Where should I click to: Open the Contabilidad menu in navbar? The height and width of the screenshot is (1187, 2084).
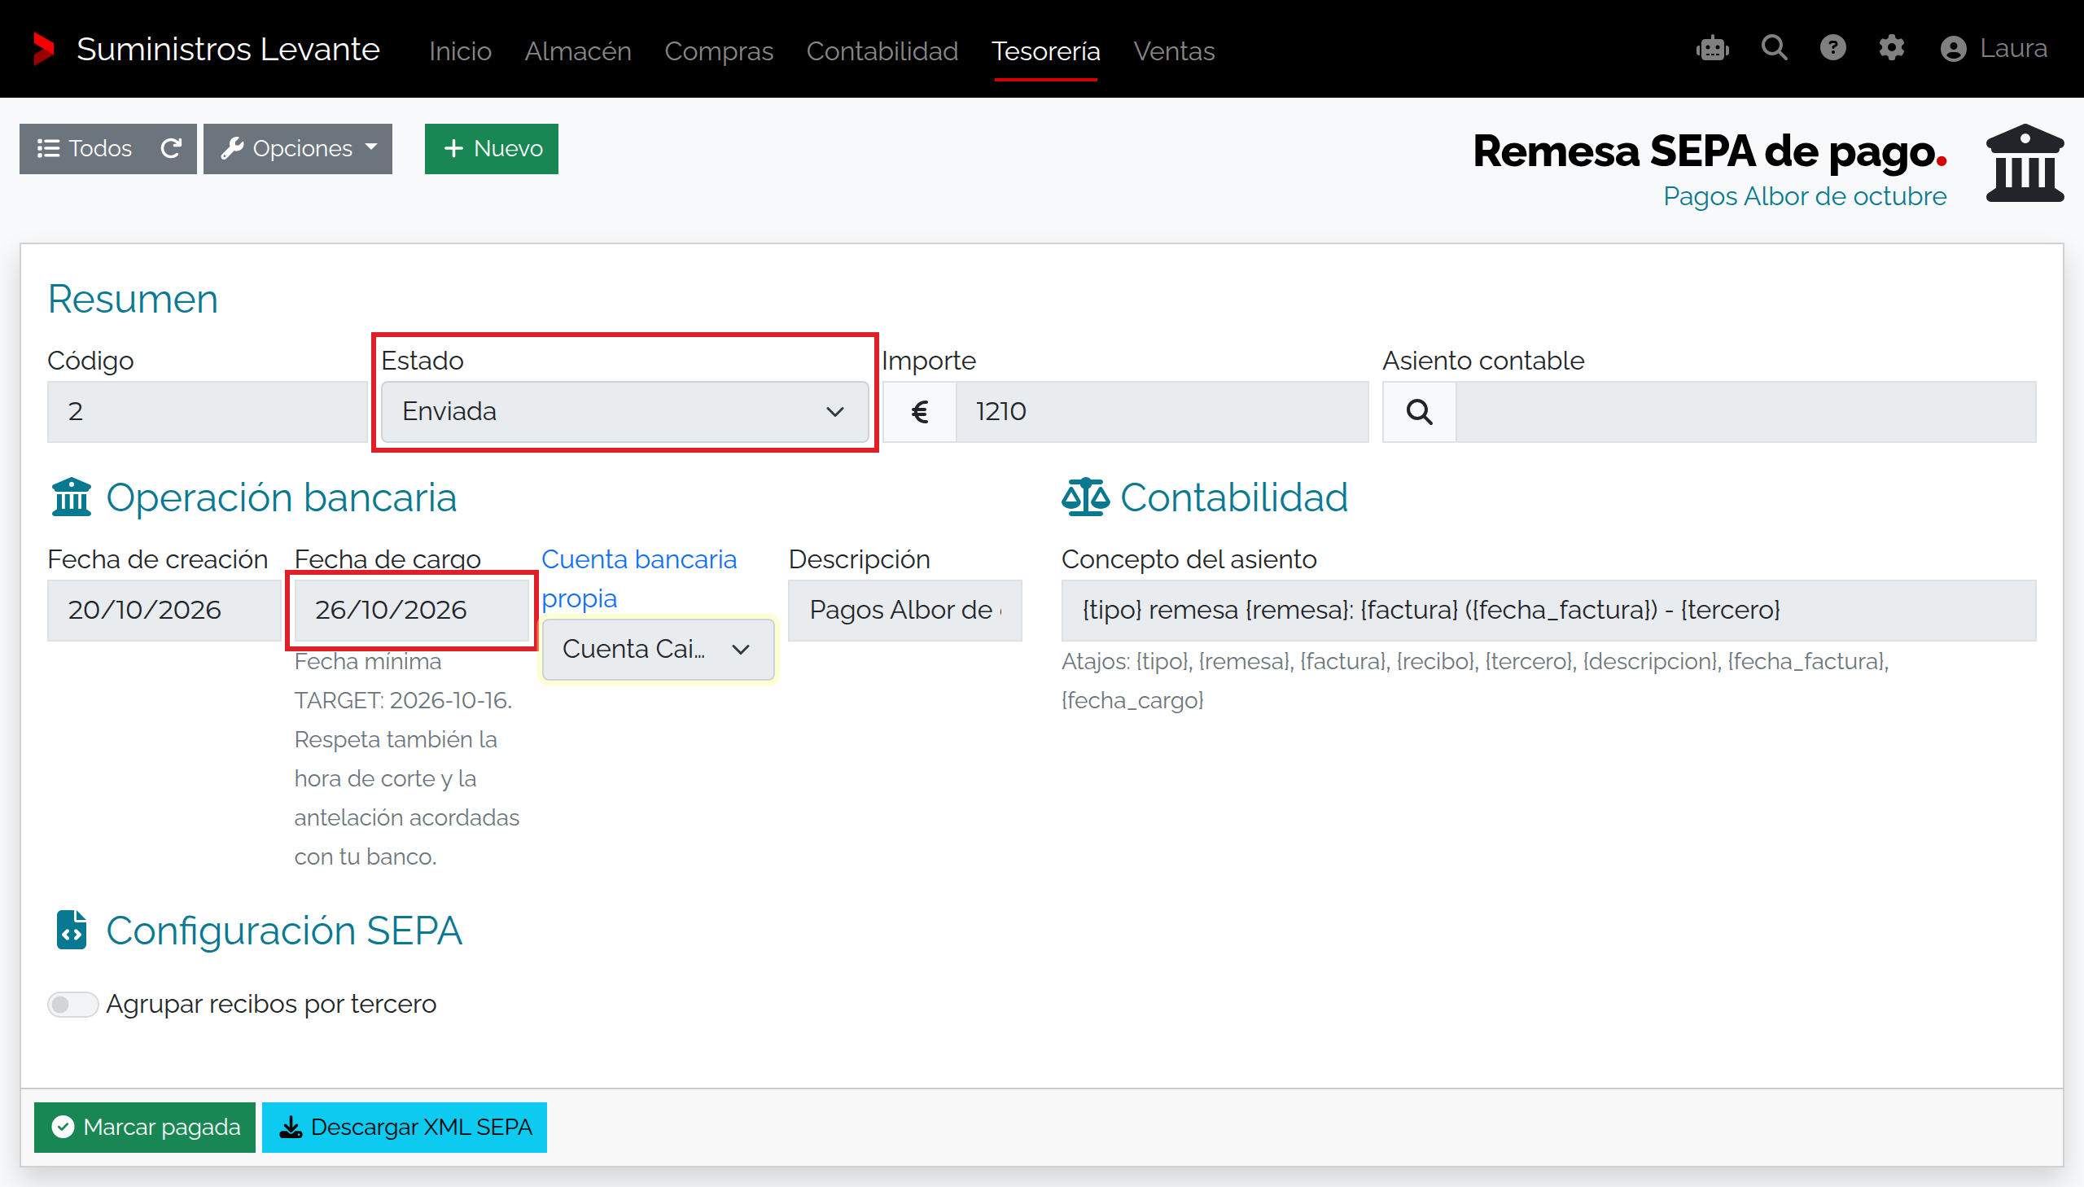click(882, 50)
